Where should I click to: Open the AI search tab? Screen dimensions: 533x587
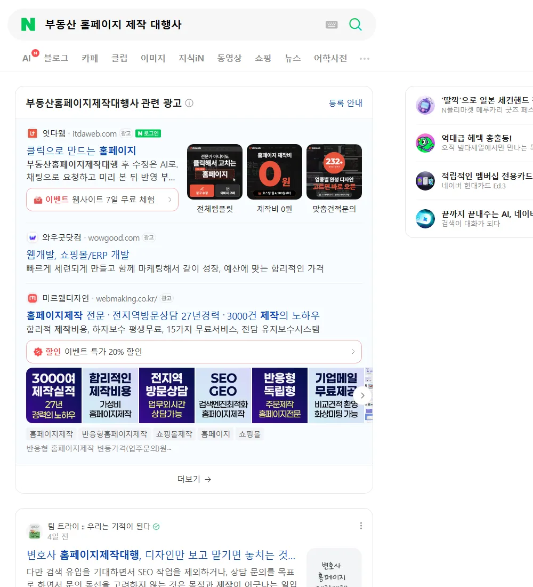(x=27, y=58)
